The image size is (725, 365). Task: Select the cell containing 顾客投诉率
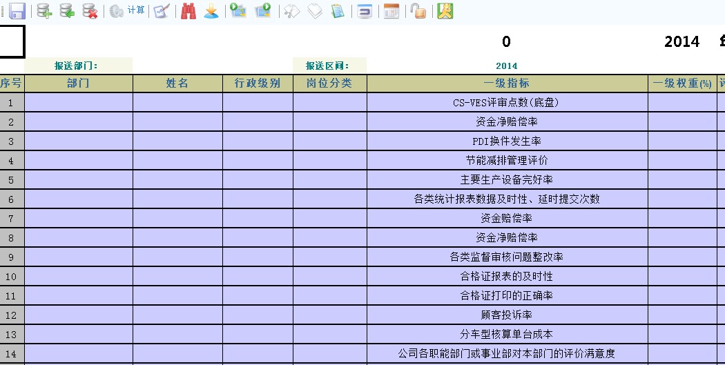[x=507, y=315]
